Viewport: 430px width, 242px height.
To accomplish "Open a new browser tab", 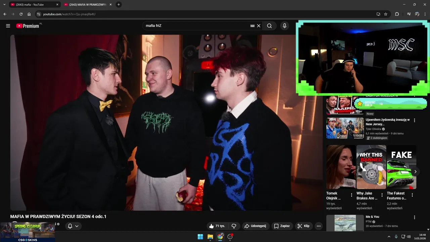I will 119,5.
